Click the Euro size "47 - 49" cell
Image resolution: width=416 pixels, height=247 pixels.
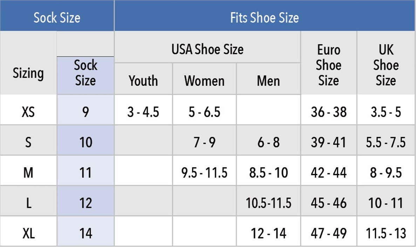328,233
